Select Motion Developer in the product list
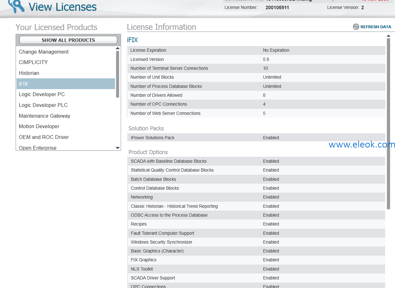395x288 pixels. 66,126
